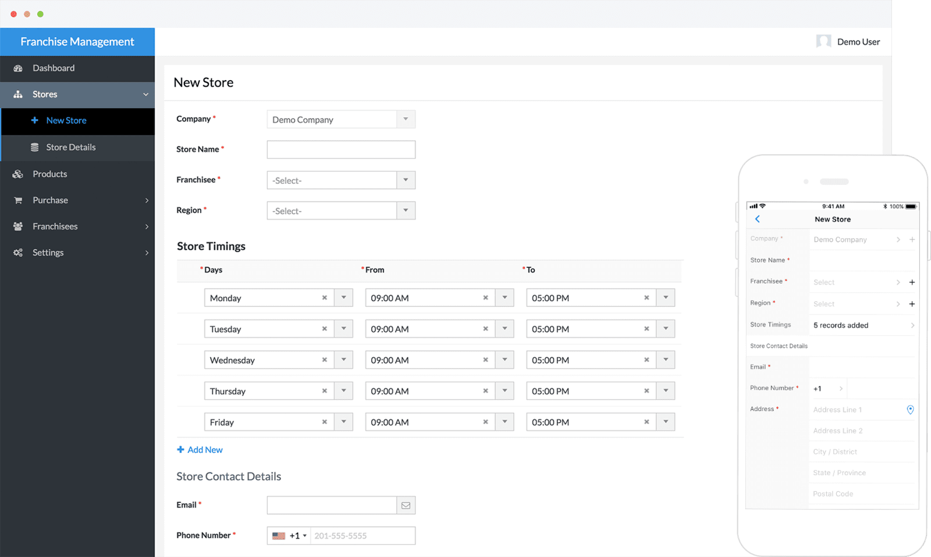Click the database icon beside Store Details
The height and width of the screenshot is (557, 931).
tap(35, 147)
